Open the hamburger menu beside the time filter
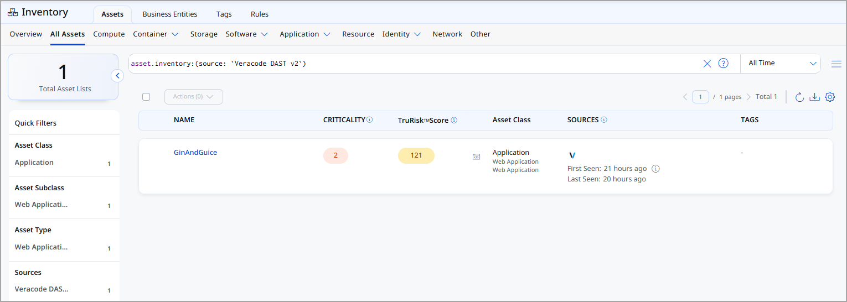 (x=836, y=64)
